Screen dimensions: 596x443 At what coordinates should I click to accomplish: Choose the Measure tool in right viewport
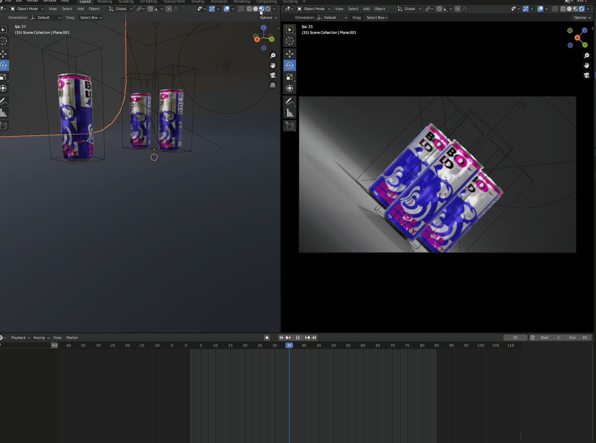289,113
